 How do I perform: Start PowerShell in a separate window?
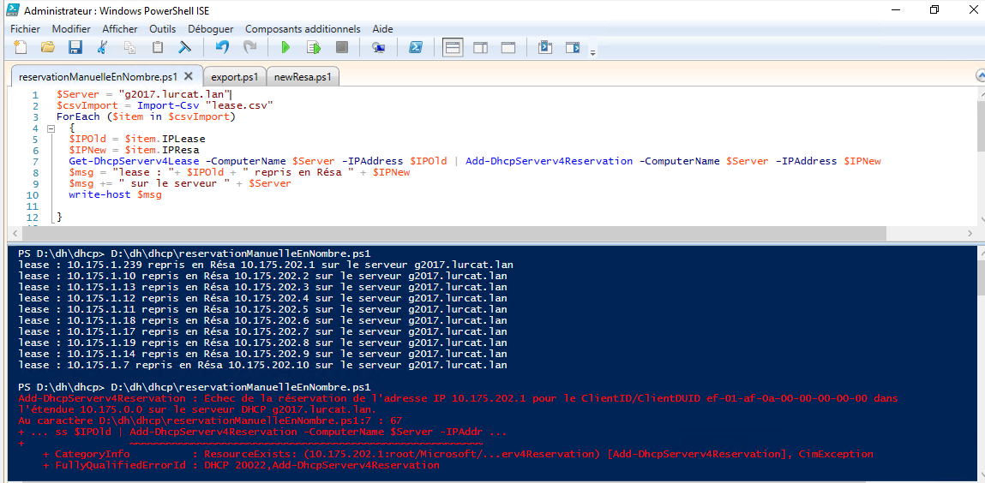tap(414, 48)
